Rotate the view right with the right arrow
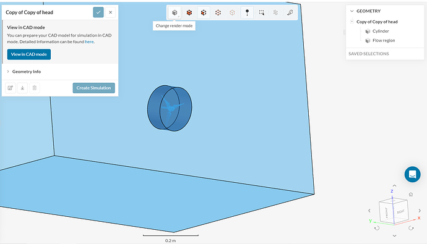Screen dimensions: 427x244 [x=420, y=211]
